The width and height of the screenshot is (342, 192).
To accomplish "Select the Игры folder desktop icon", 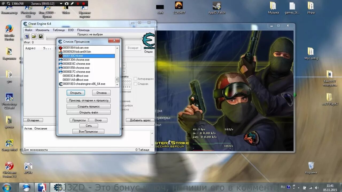I will 311,8.
